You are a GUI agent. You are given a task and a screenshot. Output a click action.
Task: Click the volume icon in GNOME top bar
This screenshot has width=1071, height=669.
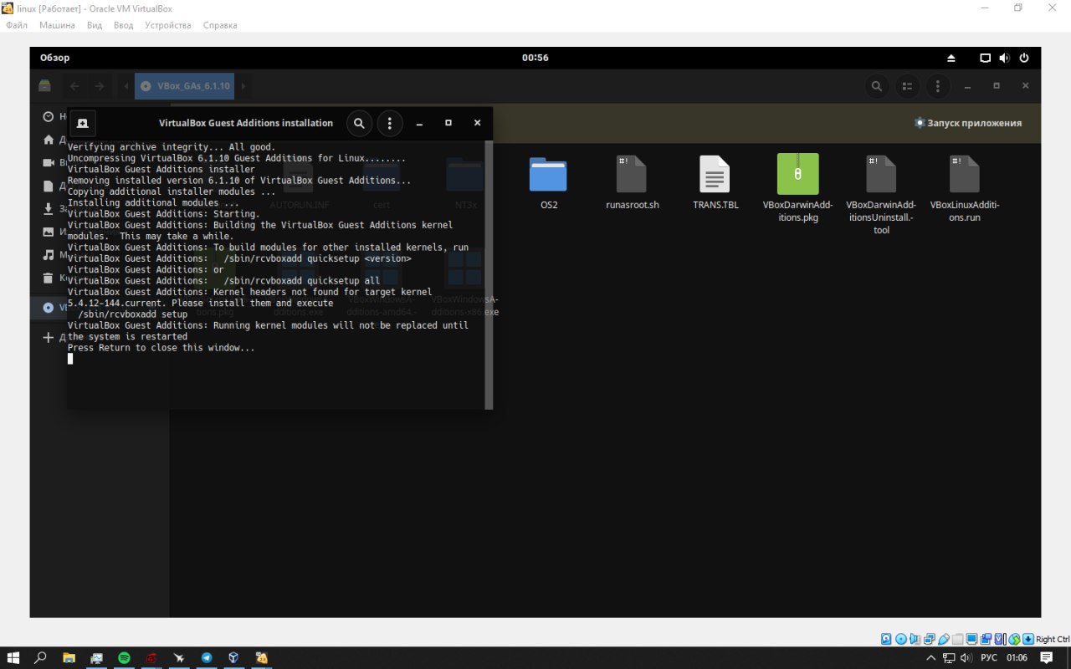pos(1004,59)
